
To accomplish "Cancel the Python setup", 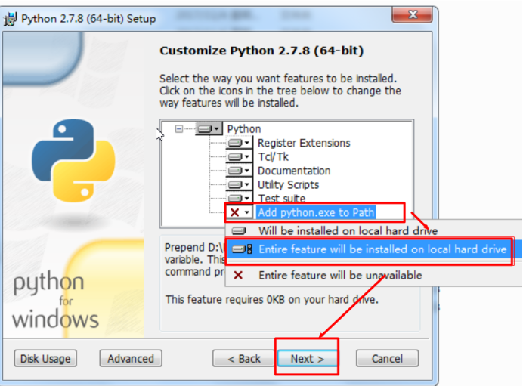I will pyautogui.click(x=387, y=358).
